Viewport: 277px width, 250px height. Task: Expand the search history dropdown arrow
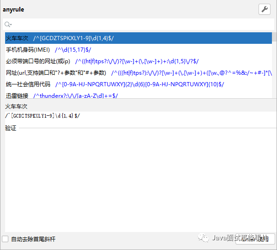tap(11, 25)
